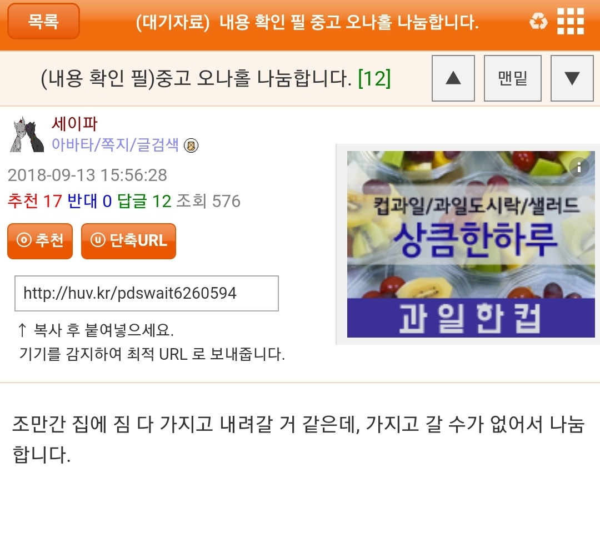
Task: Open the 상큼한하루 fruit advertisement
Action: [x=471, y=244]
